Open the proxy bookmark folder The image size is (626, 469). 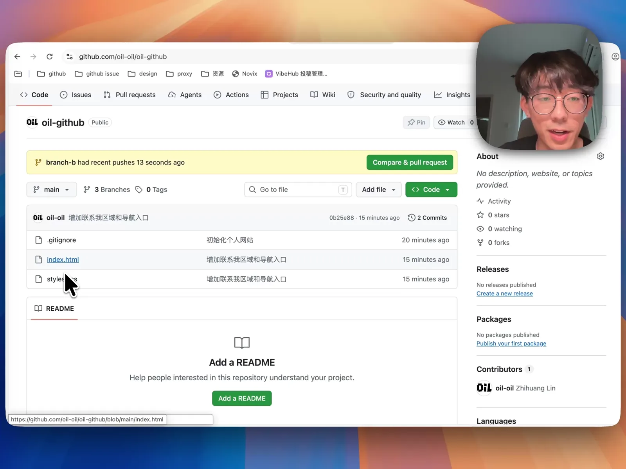(x=179, y=74)
